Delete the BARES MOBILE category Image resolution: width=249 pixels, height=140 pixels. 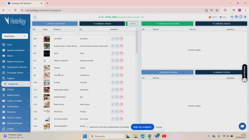121,97
